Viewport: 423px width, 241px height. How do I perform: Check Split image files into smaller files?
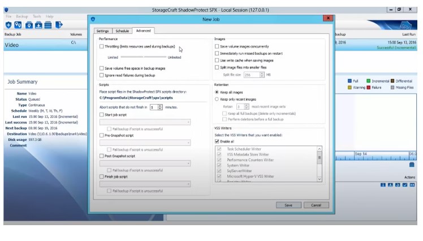[217, 67]
